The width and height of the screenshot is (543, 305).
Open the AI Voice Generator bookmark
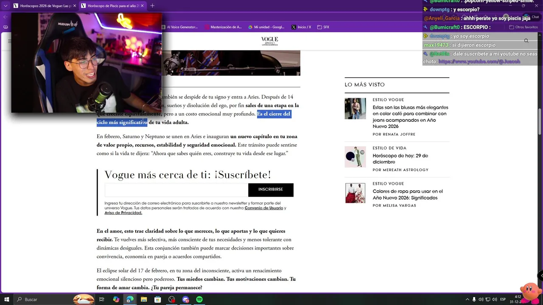click(x=179, y=27)
